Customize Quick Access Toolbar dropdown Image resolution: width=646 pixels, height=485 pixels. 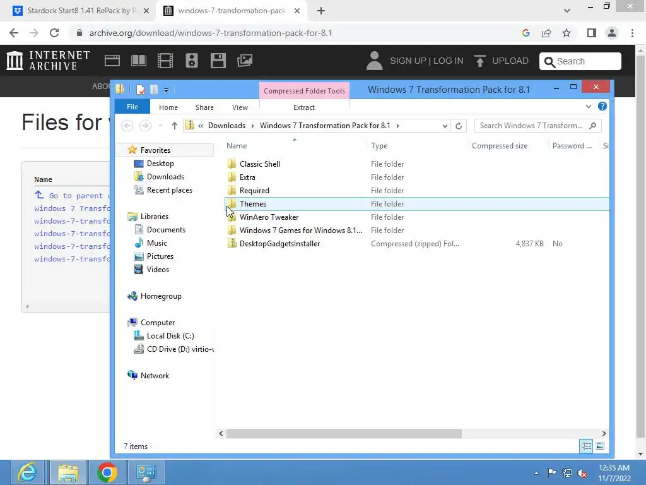tap(166, 90)
